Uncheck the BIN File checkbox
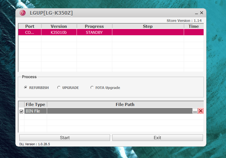Viewport: 226px width, 158px height. (21, 111)
